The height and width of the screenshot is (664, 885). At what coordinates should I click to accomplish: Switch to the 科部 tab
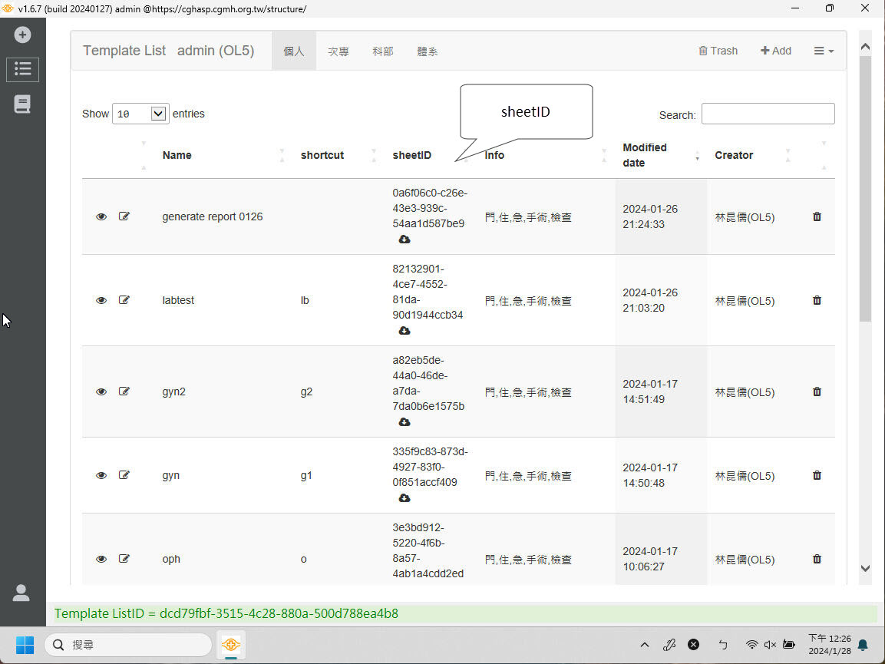coord(383,51)
